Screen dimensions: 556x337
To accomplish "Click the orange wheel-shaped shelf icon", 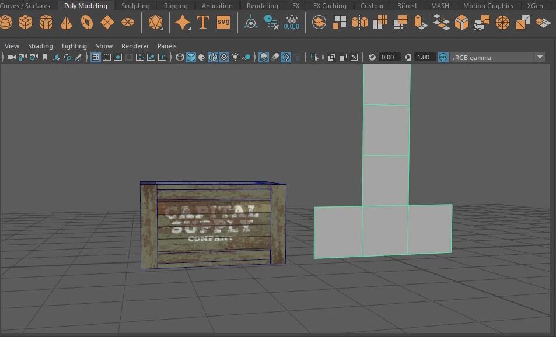I will pos(502,22).
